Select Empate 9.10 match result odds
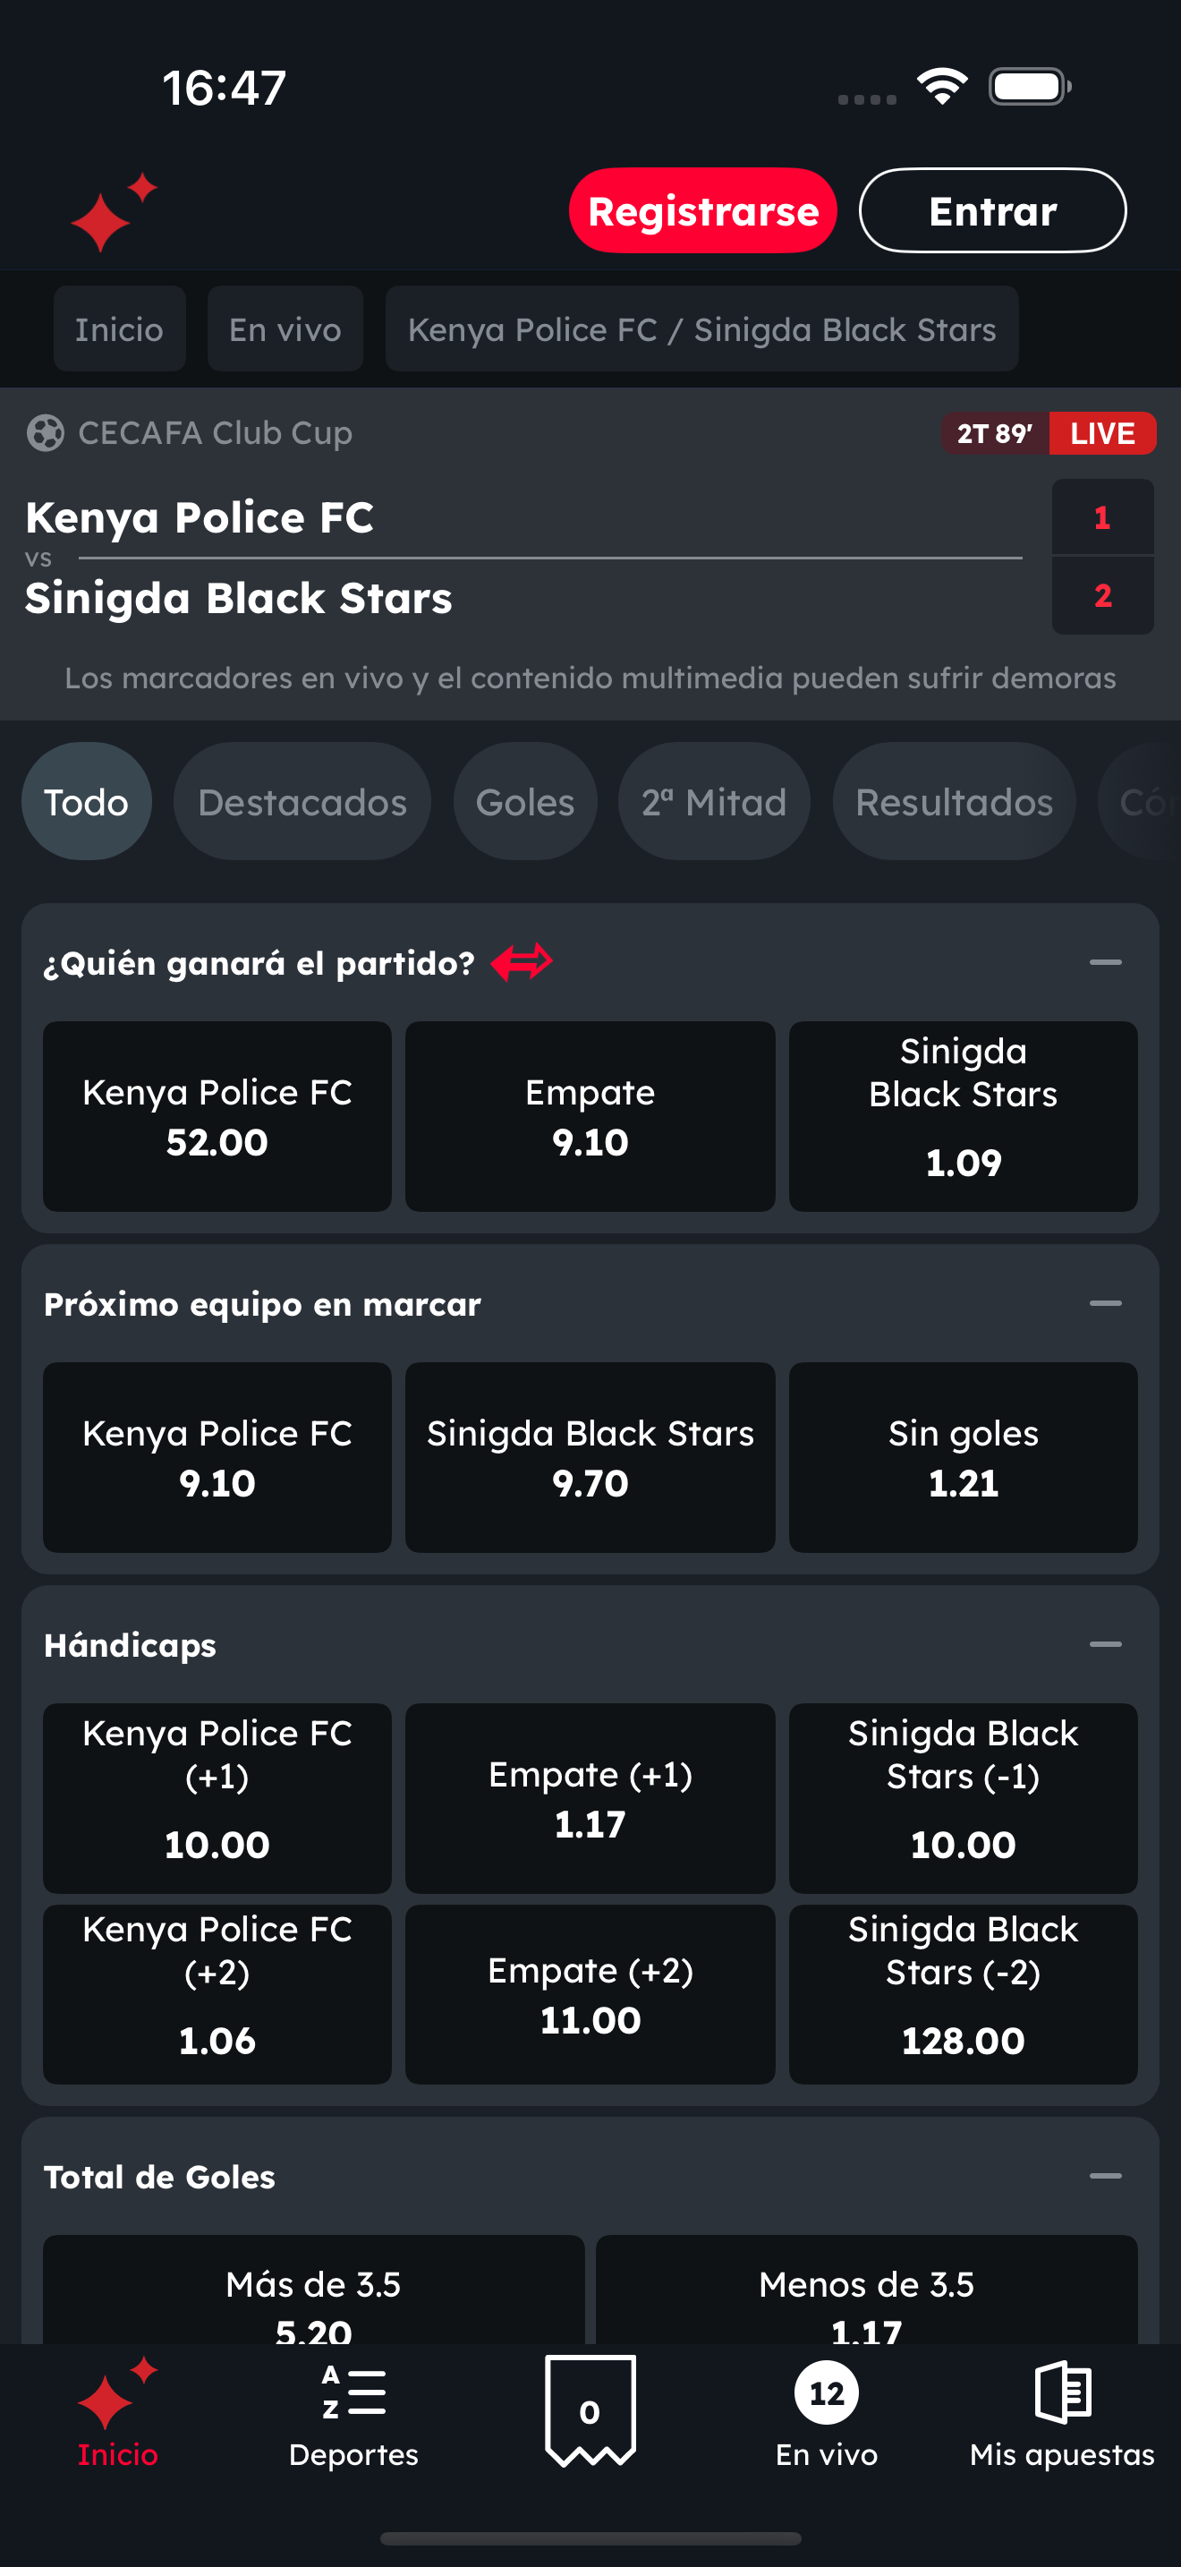 click(x=590, y=1116)
